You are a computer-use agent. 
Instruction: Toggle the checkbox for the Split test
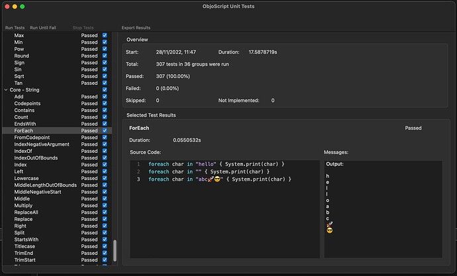pos(105,232)
